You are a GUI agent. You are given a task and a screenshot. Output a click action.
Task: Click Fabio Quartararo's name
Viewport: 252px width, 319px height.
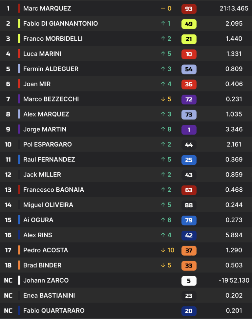click(x=54, y=310)
